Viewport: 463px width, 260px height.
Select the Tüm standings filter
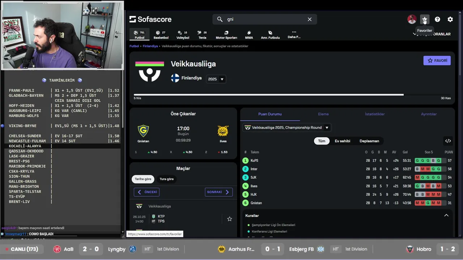coord(322,141)
